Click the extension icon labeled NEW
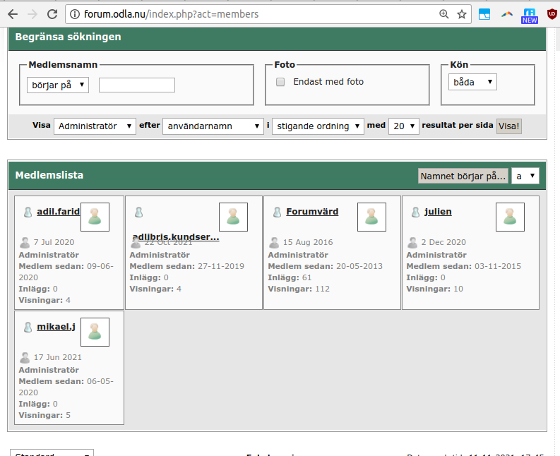 pos(529,15)
